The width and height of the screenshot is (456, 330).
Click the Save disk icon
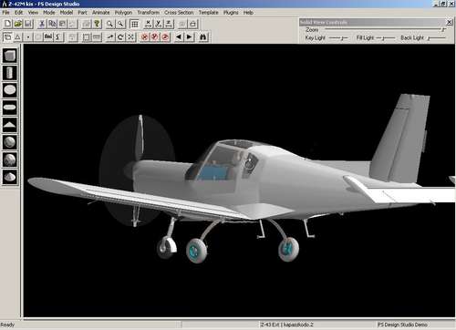[x=28, y=24]
